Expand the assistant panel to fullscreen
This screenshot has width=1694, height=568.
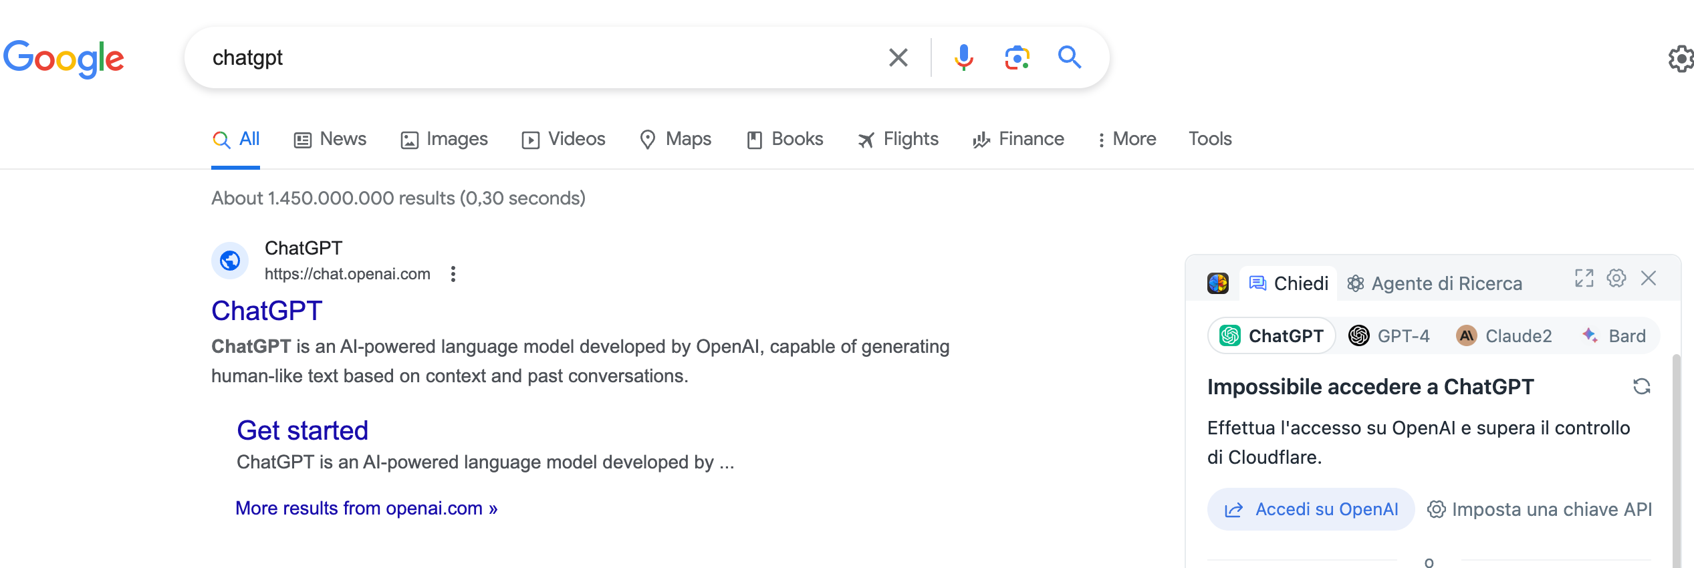[x=1584, y=278]
